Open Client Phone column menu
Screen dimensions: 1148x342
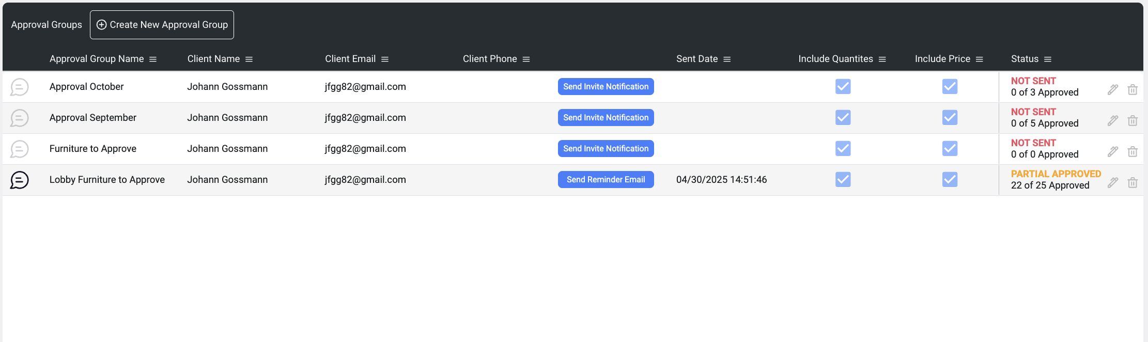[x=526, y=59]
